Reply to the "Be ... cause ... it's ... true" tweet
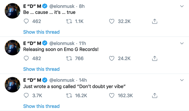Screen dimensions: 189x111 coord(26,22)
